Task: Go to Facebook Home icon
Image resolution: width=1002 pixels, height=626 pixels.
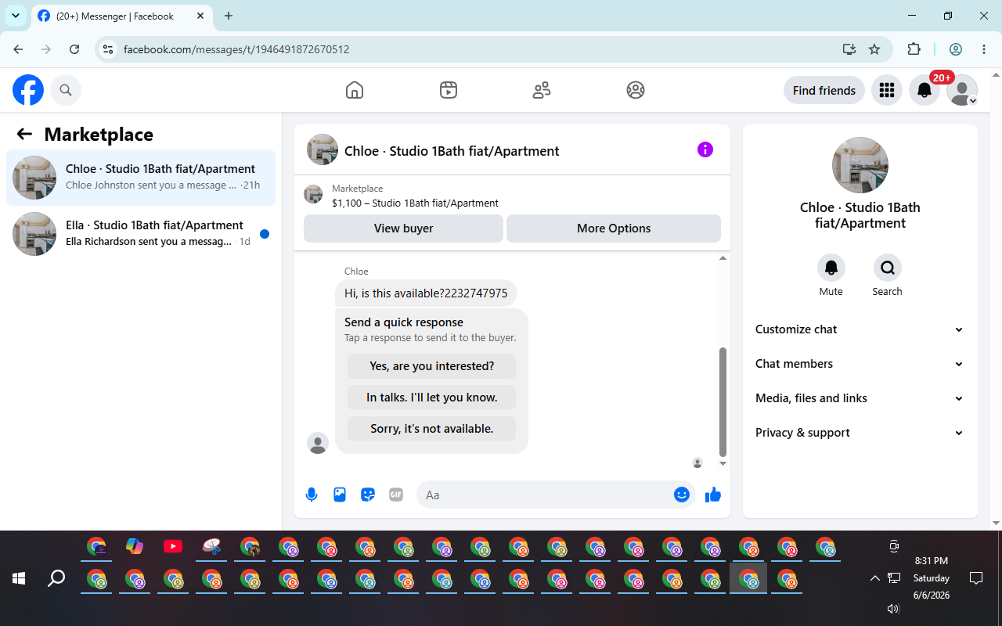Action: tap(355, 90)
